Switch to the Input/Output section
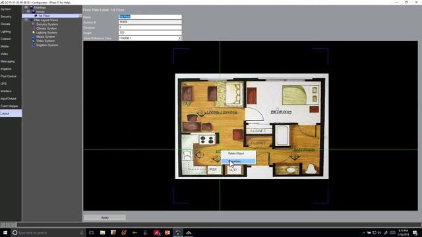The width and height of the screenshot is (422, 237). pos(11,99)
